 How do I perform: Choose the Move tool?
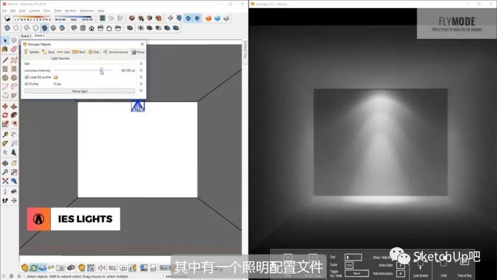coord(5,106)
